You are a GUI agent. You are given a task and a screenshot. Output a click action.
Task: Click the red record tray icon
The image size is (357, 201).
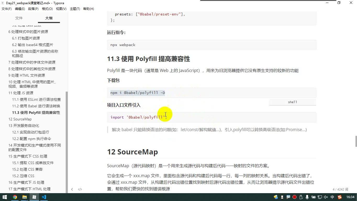coord(295,197)
